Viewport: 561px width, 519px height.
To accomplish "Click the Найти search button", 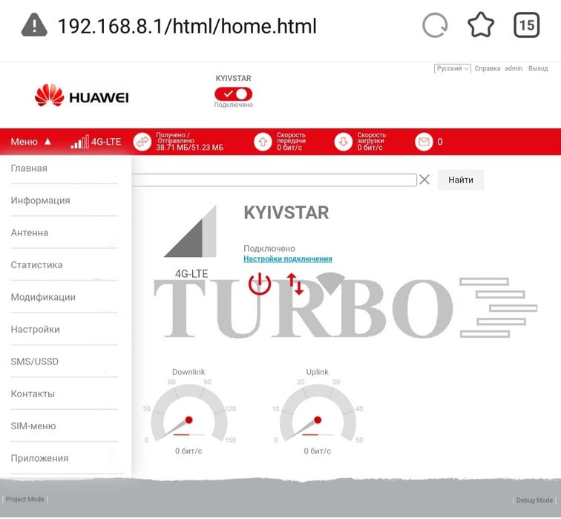I will (x=461, y=180).
